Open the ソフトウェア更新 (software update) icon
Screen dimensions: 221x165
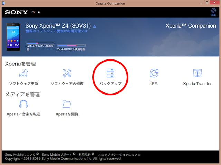pyautogui.click(x=23, y=73)
